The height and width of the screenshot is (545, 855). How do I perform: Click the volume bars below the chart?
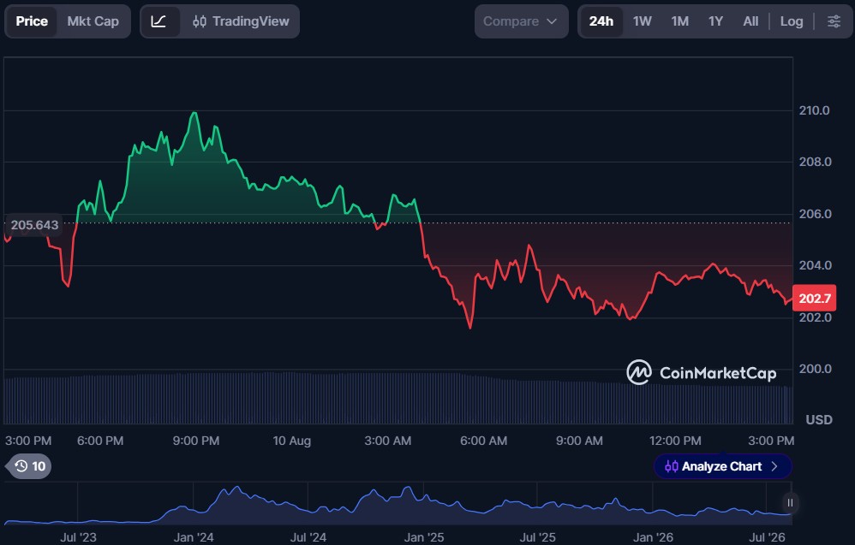[398, 399]
